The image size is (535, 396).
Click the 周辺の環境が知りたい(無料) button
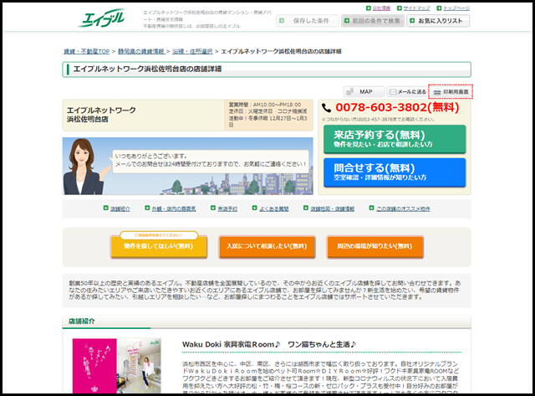375,246
